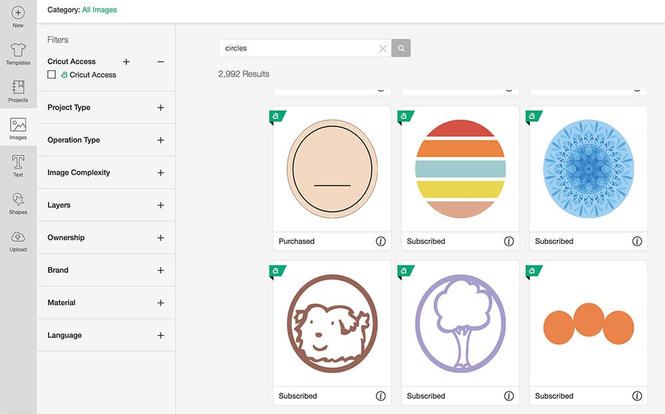665x414 pixels.
Task: Open the Shapes panel icon
Action: [x=18, y=199]
